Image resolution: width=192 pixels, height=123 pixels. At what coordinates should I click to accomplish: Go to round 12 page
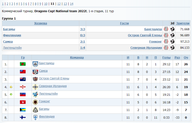click(x=59, y=4)
